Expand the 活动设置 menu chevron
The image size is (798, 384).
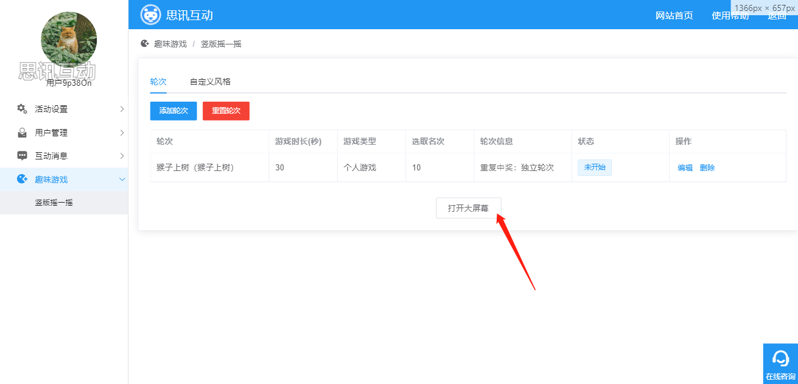click(x=122, y=109)
